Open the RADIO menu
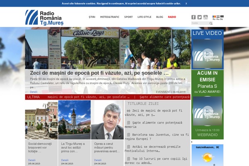Image resolution: width=249 pixels, height=166 pixels. [x=172, y=17]
